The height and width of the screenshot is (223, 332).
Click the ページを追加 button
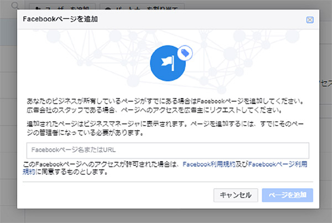(x=287, y=195)
